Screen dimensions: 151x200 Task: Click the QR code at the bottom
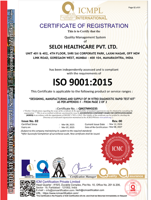(x=28, y=188)
